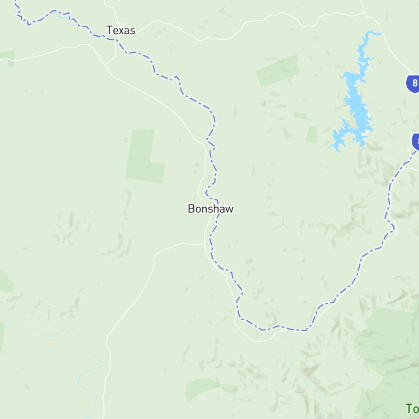Click the Texas town label
This screenshot has height=419, width=419.
[x=121, y=30]
